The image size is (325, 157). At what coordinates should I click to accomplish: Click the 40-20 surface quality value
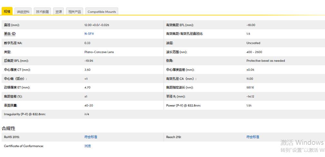[89, 106]
